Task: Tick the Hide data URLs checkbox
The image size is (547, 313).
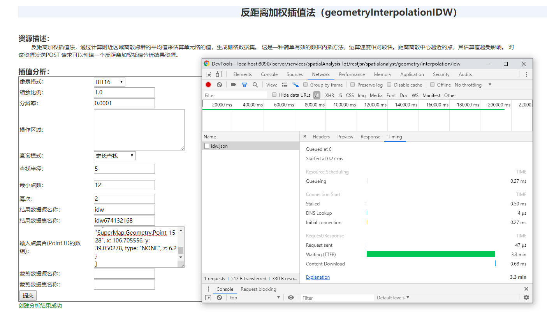Action: [274, 95]
